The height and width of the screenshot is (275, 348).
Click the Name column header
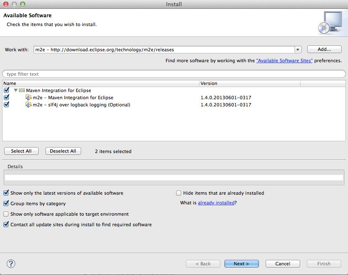[101, 83]
